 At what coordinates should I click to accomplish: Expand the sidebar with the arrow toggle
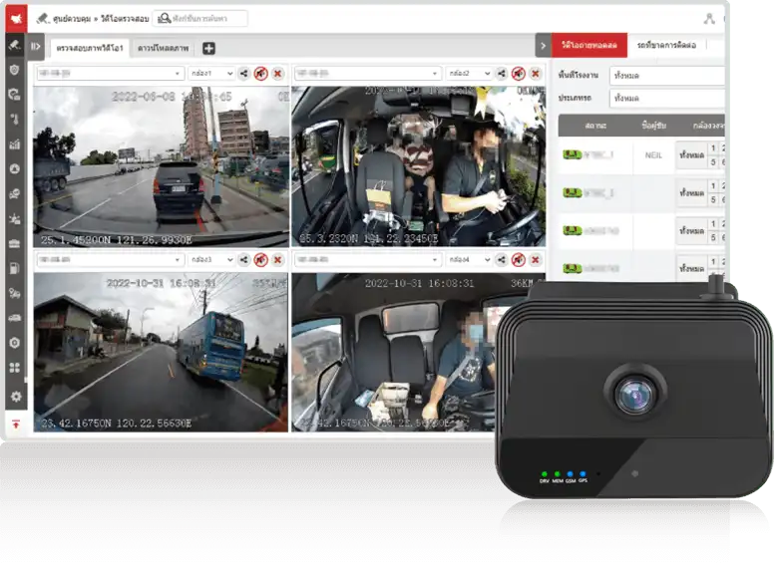(36, 46)
